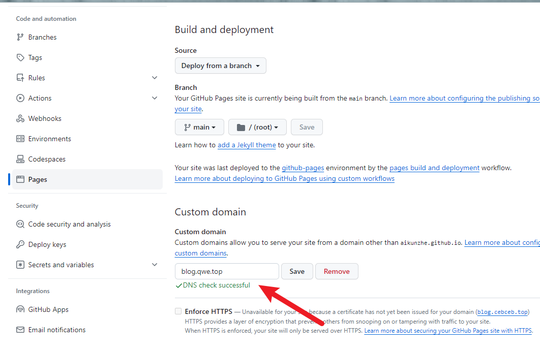Expand the Actions section chevron
This screenshot has height=350, width=540.
(x=155, y=98)
